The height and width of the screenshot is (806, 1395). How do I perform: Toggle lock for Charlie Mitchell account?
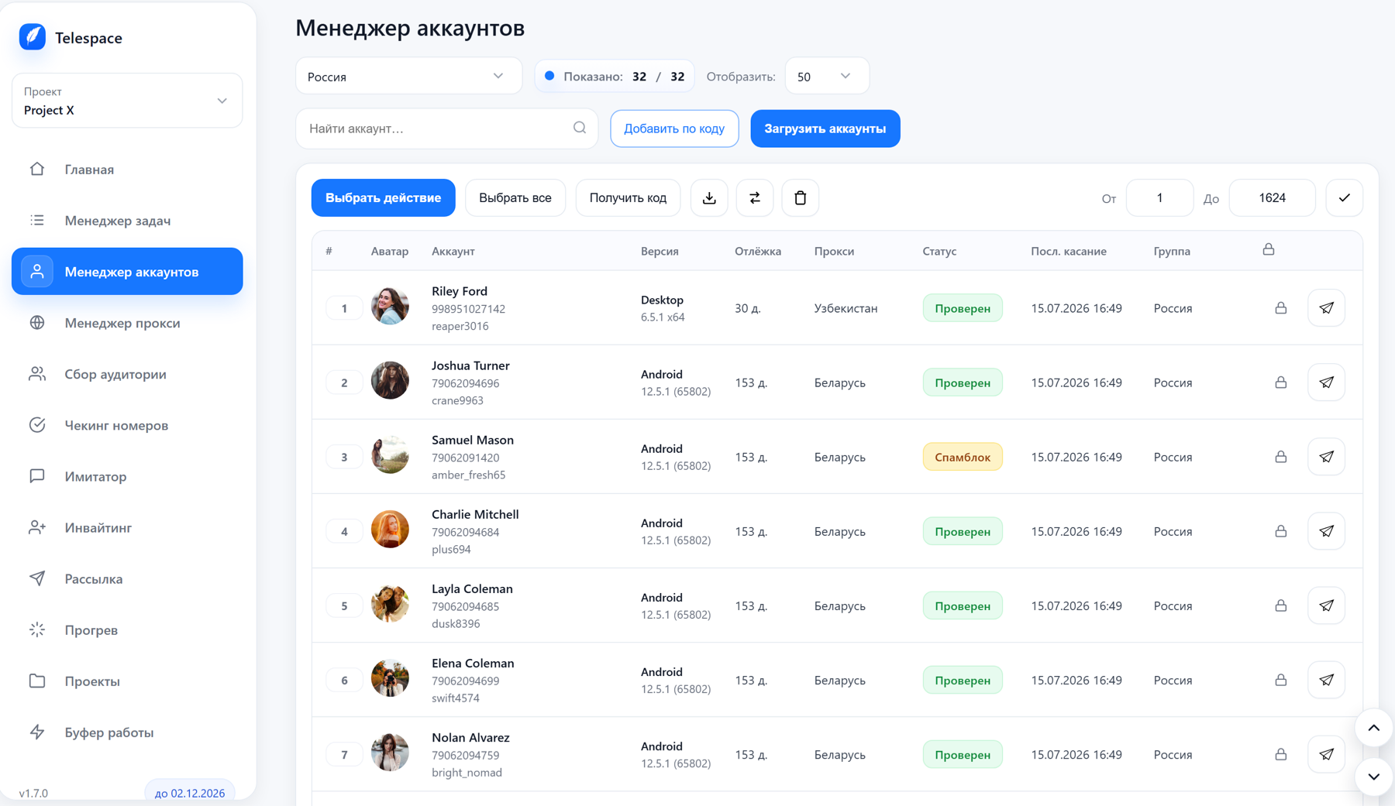click(1281, 530)
